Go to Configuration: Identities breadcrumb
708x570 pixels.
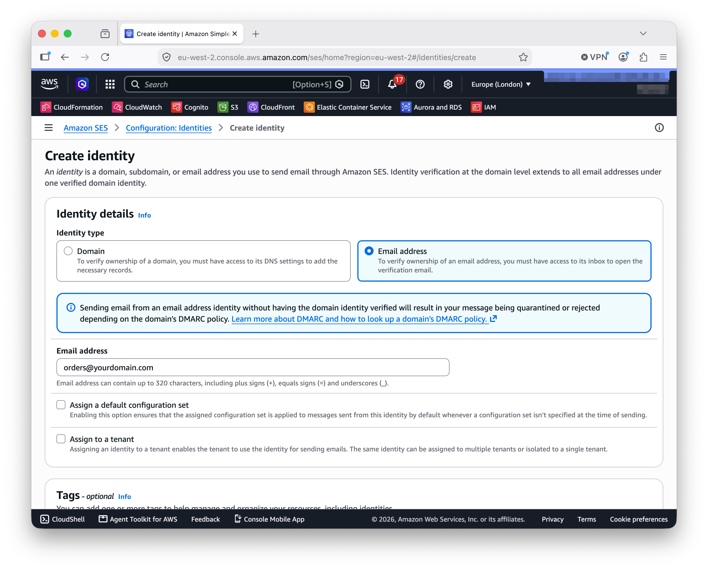tap(169, 128)
